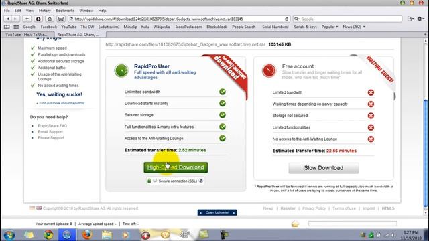Open the File menu

coord(7,11)
